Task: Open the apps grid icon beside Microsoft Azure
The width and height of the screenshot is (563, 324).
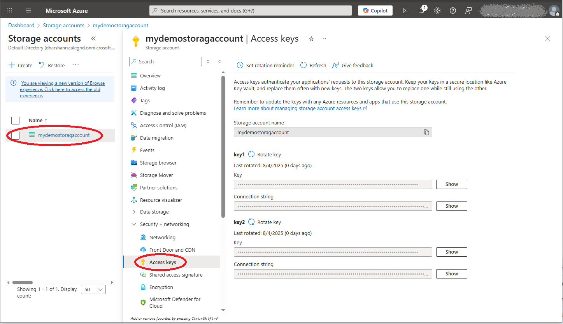Action: coord(10,11)
